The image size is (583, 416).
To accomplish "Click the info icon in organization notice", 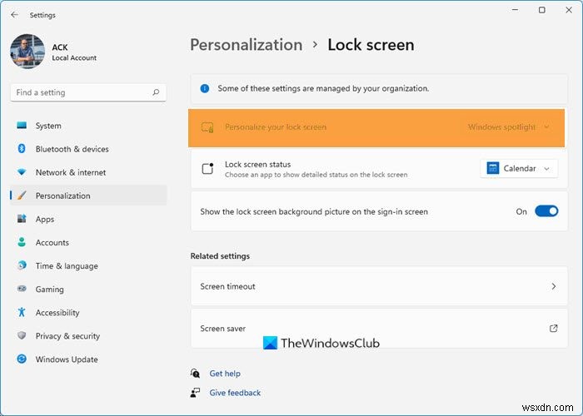I will [205, 88].
